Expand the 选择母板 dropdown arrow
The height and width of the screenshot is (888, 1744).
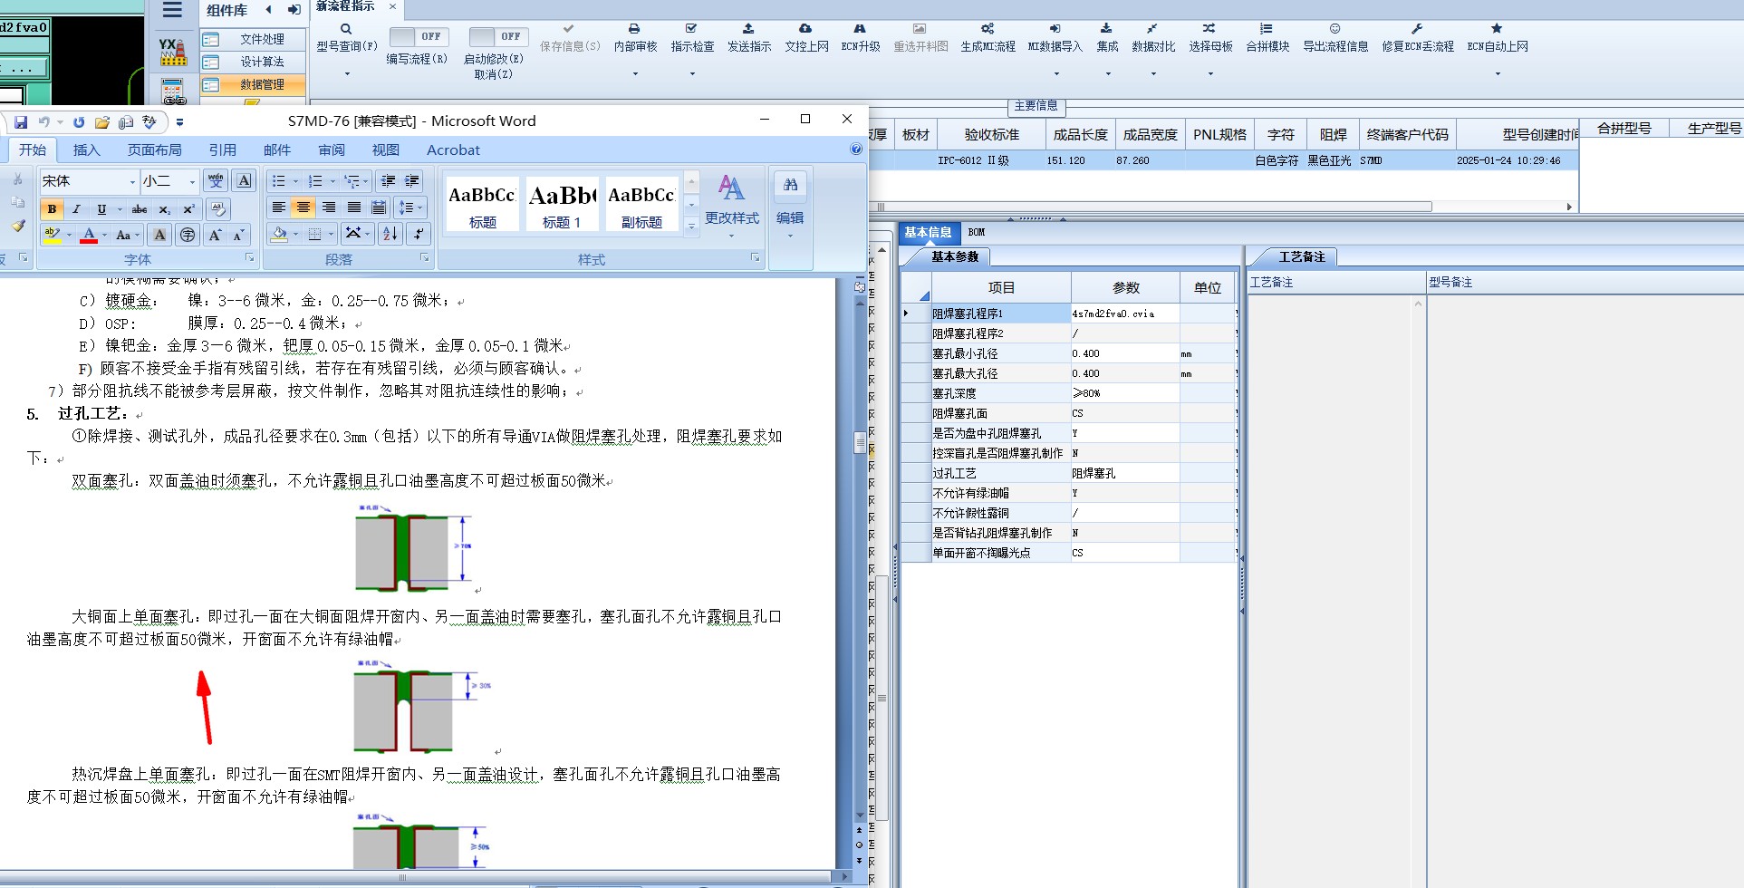pos(1210,73)
